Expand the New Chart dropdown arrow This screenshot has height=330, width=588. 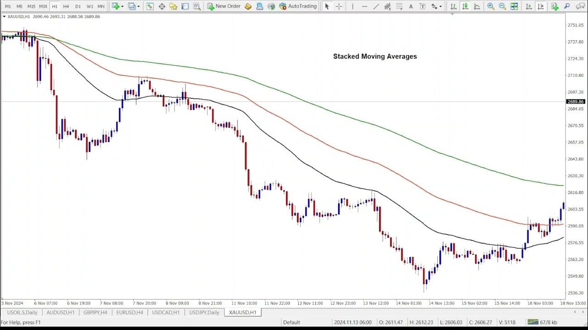pos(122,6)
